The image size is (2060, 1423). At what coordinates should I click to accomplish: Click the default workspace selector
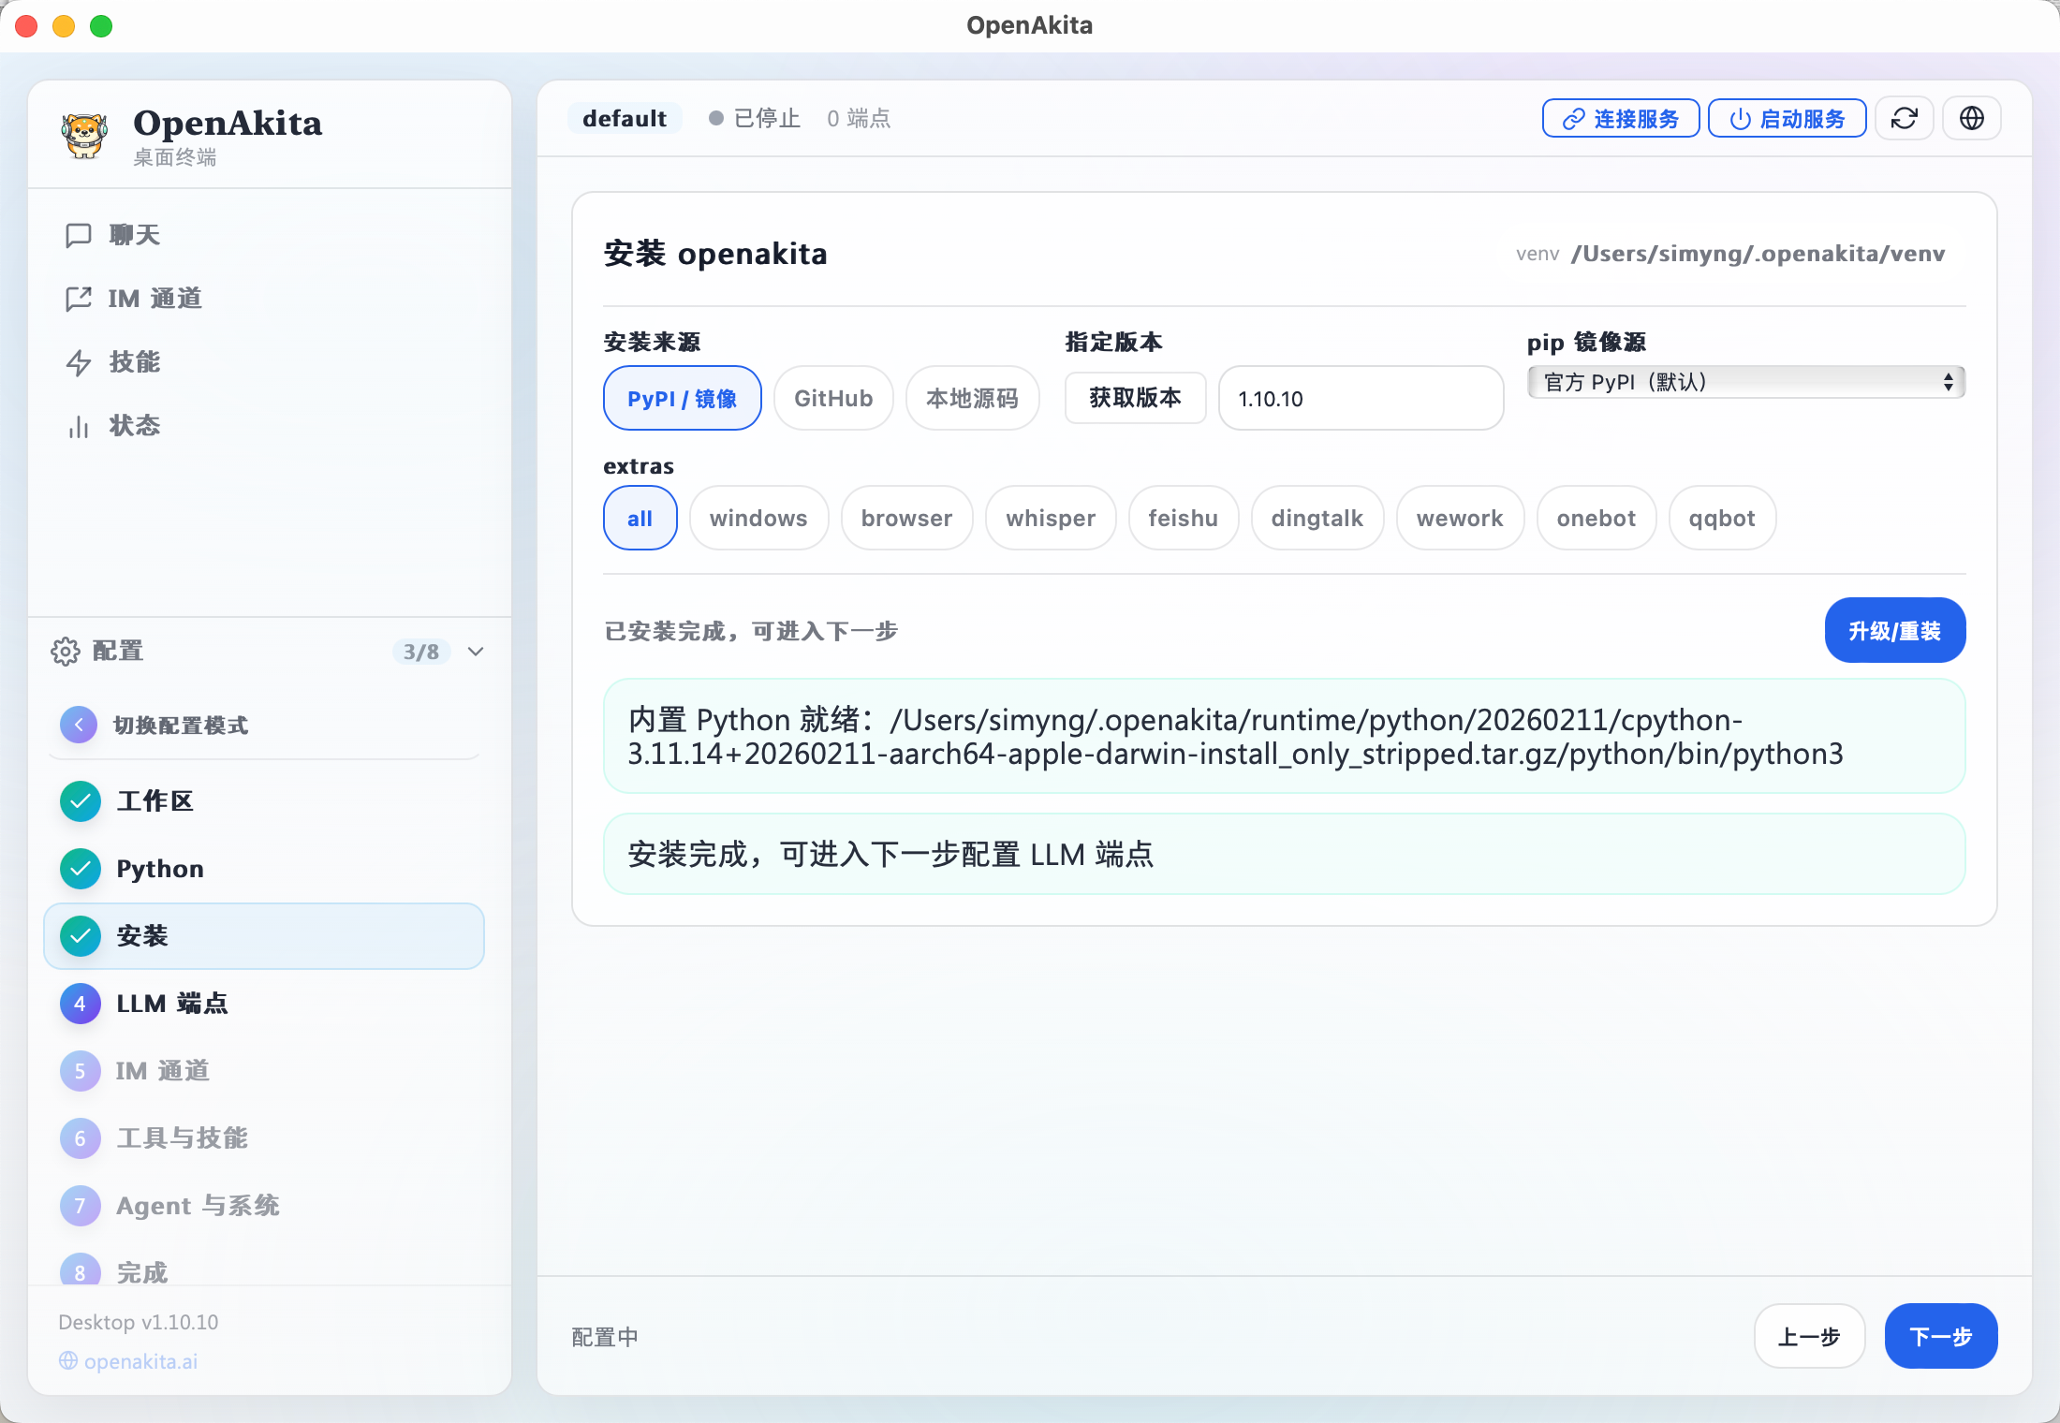point(625,119)
